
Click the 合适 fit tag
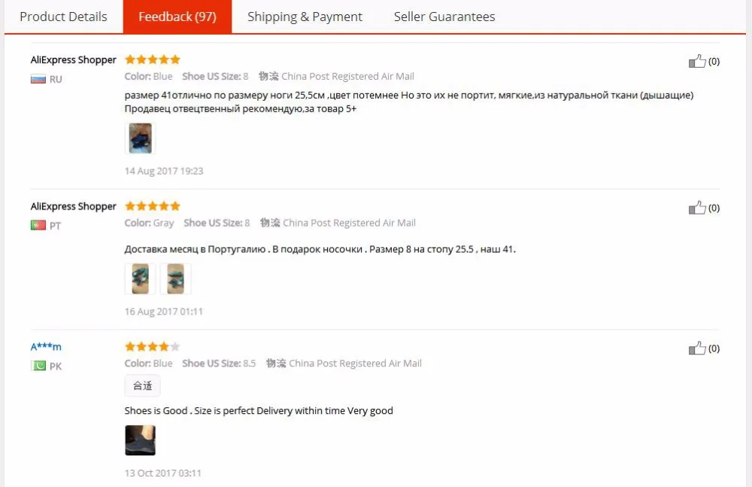[142, 385]
